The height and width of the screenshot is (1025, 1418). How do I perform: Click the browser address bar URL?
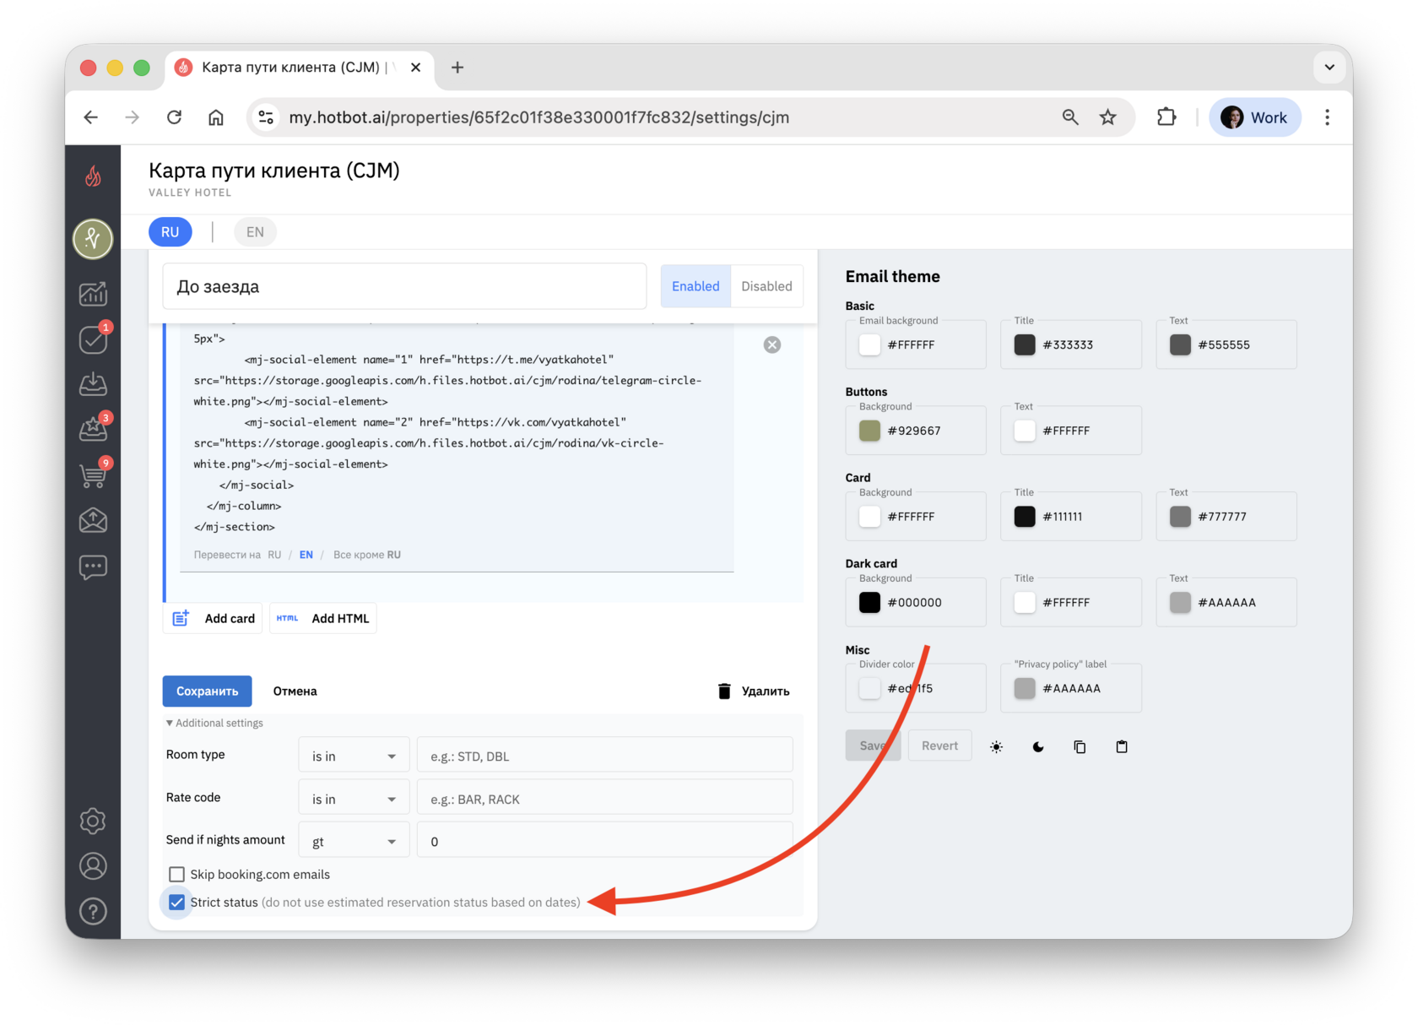tap(539, 117)
